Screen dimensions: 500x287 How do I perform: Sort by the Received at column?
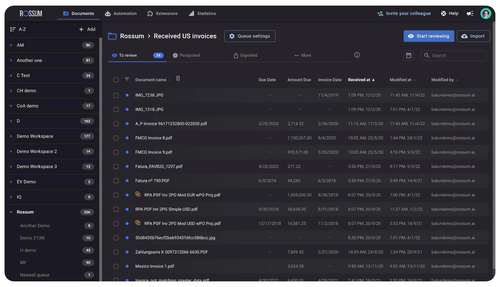click(x=361, y=80)
